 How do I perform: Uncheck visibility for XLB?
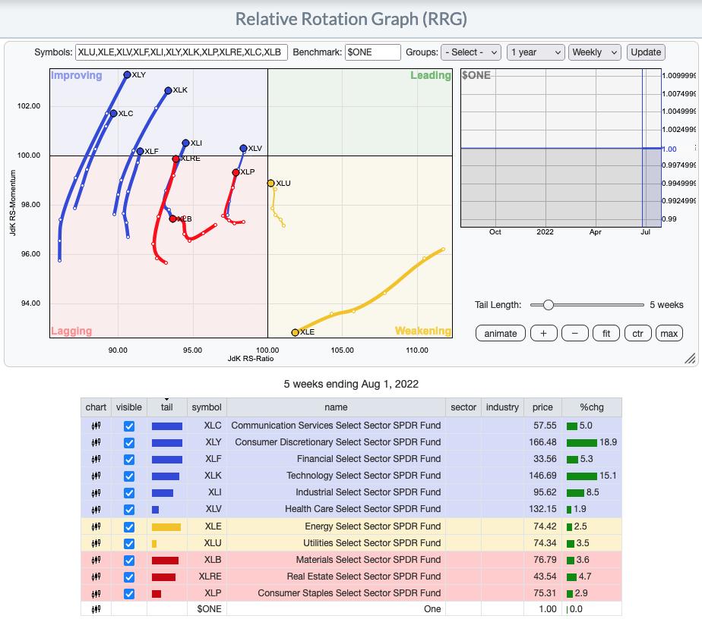(129, 560)
